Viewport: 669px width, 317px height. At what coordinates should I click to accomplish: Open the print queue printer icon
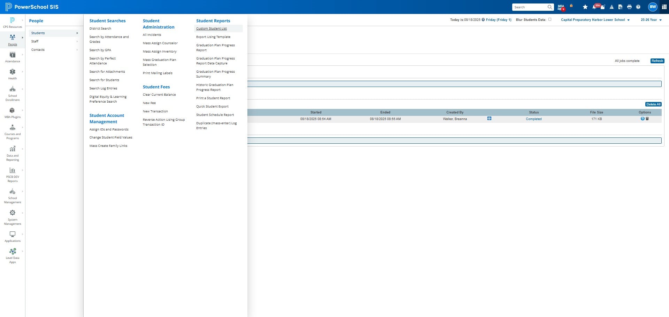click(629, 7)
